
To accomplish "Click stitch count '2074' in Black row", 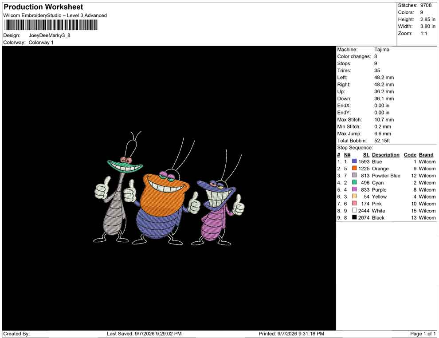I will (364, 218).
